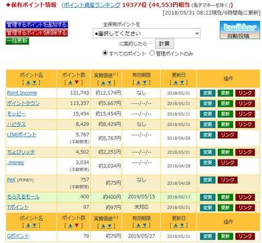Click 更新 in もらえるモール row
The image size is (262, 243).
(x=225, y=197)
